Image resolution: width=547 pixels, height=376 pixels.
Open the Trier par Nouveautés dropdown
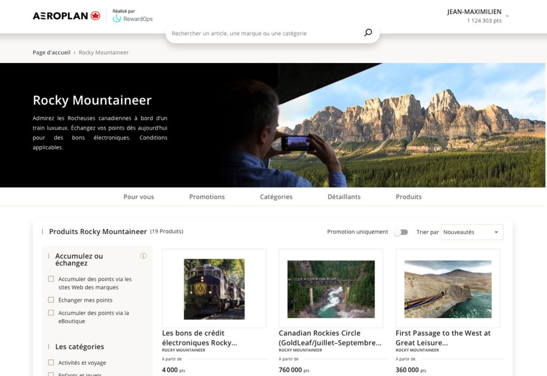[x=472, y=232]
